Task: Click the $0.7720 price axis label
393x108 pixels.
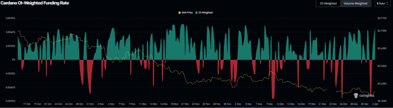Action: (381, 18)
